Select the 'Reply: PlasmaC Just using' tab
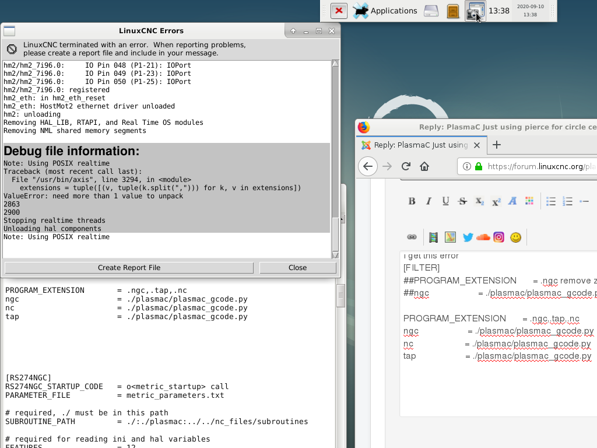Screen dimensions: 597x448 [421, 145]
